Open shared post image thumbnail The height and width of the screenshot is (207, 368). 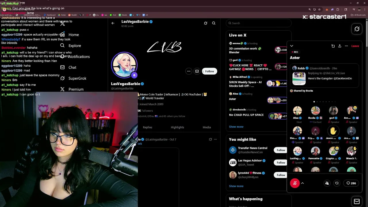point(299,78)
